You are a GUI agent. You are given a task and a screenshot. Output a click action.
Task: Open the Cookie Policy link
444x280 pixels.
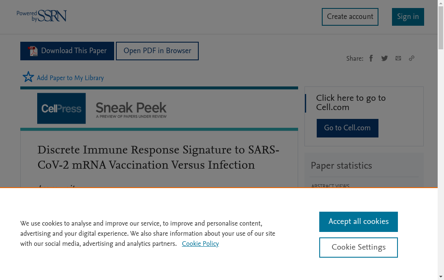200,244
